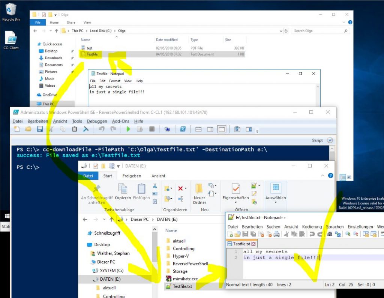This screenshot has width=384, height=298.
Task: Sort by Date modified column in Olga window
Action: point(167,40)
